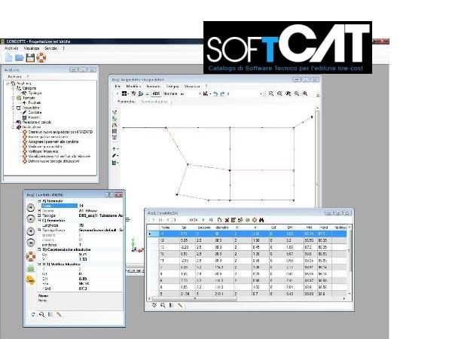452x339 pixels.
Task: Collapse the help guide node expander
Action: click(x=13, y=127)
